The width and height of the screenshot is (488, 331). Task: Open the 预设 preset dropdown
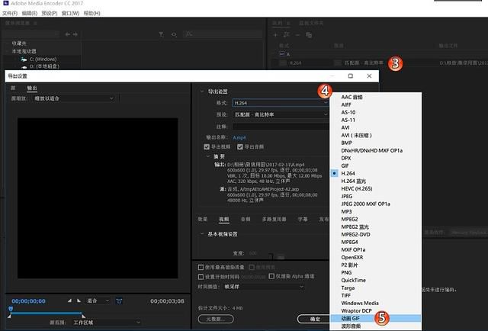(281, 114)
